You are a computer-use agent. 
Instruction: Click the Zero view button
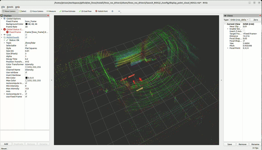(x=256, y=20)
